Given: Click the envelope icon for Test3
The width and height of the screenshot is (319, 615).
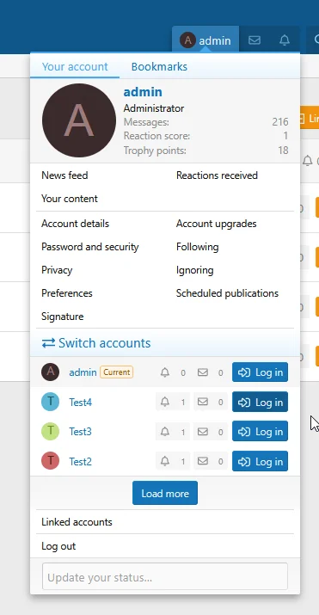Looking at the screenshot, I should coord(203,432).
